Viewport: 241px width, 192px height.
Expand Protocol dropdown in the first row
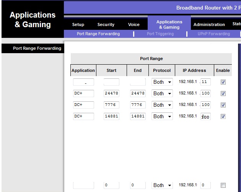click(162, 82)
